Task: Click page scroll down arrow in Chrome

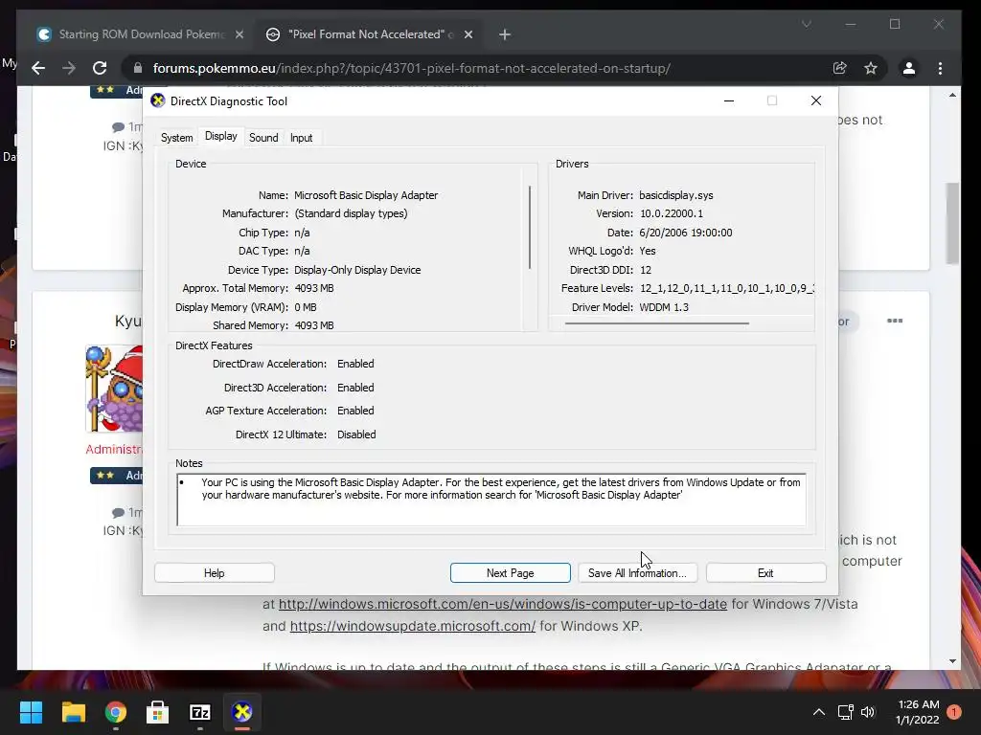Action: 952,661
